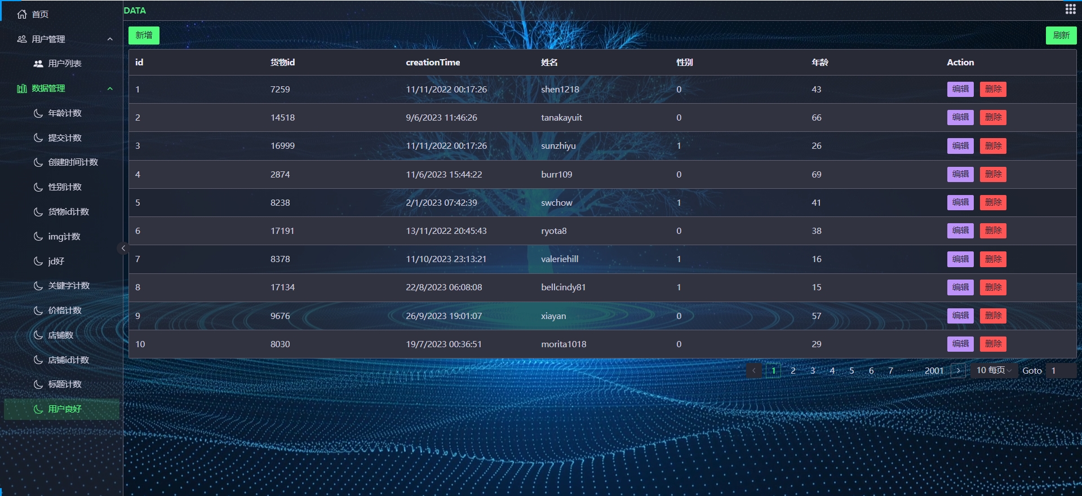This screenshot has height=496, width=1082.
Task: Click the icon beside 店铺数
Action: [x=38, y=335]
